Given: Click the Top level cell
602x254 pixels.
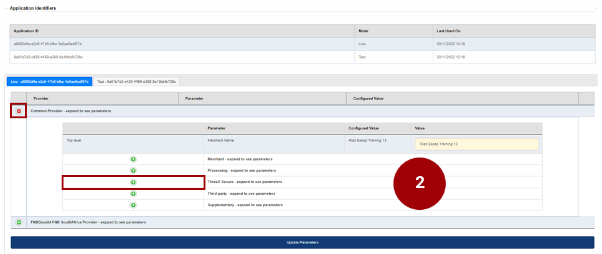Looking at the screenshot, I should pyautogui.click(x=133, y=144).
